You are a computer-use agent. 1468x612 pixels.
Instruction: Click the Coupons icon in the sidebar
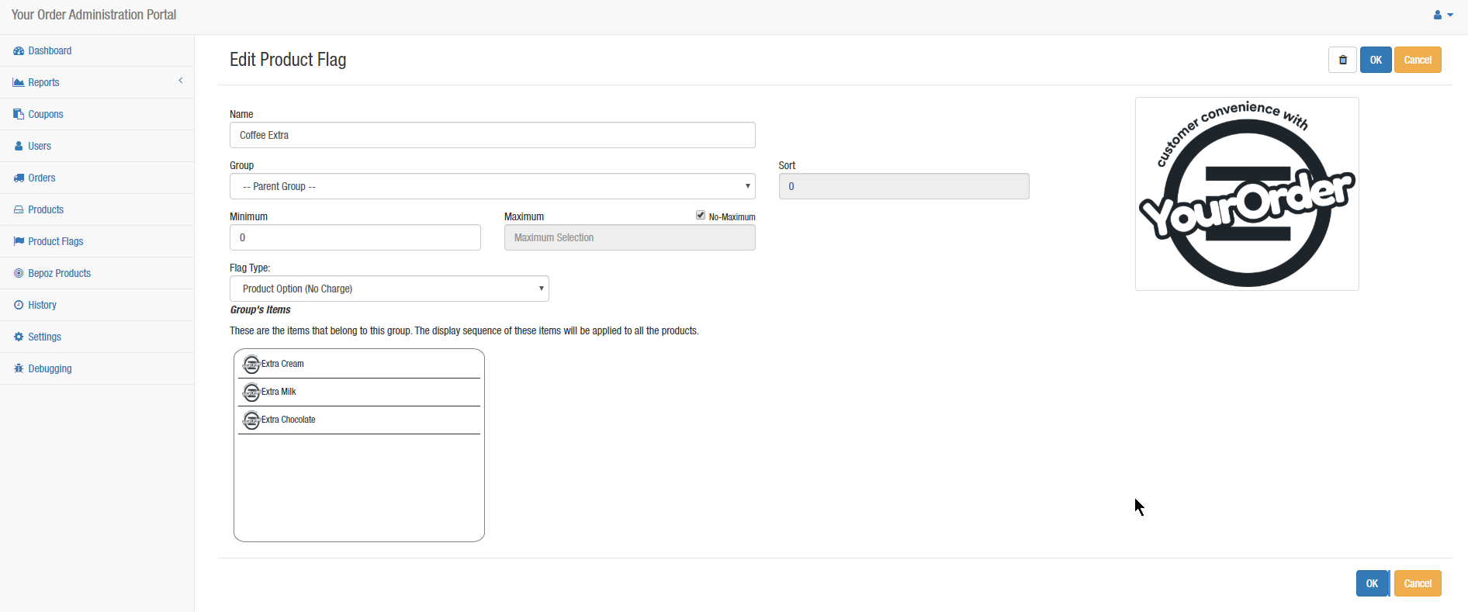coord(19,115)
